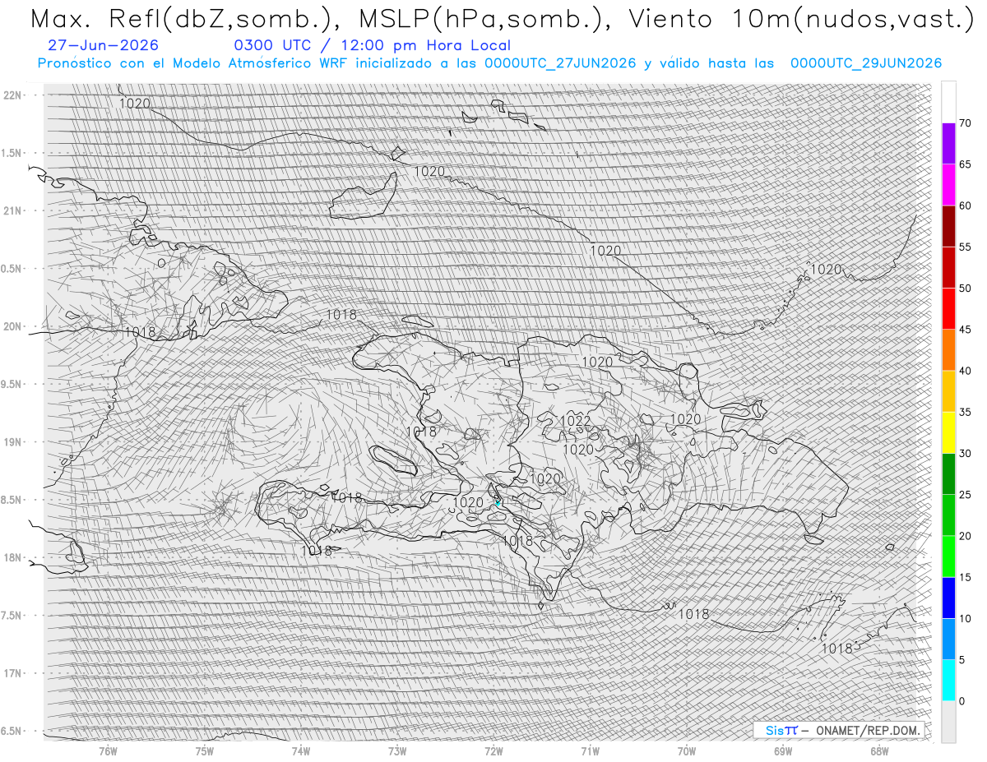Click the '19N' latitude axis label

(x=12, y=442)
